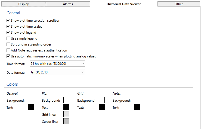The height and width of the screenshot is (129, 201).
Task: Disable Show plot time selection scrollbar
Action: 8,21
